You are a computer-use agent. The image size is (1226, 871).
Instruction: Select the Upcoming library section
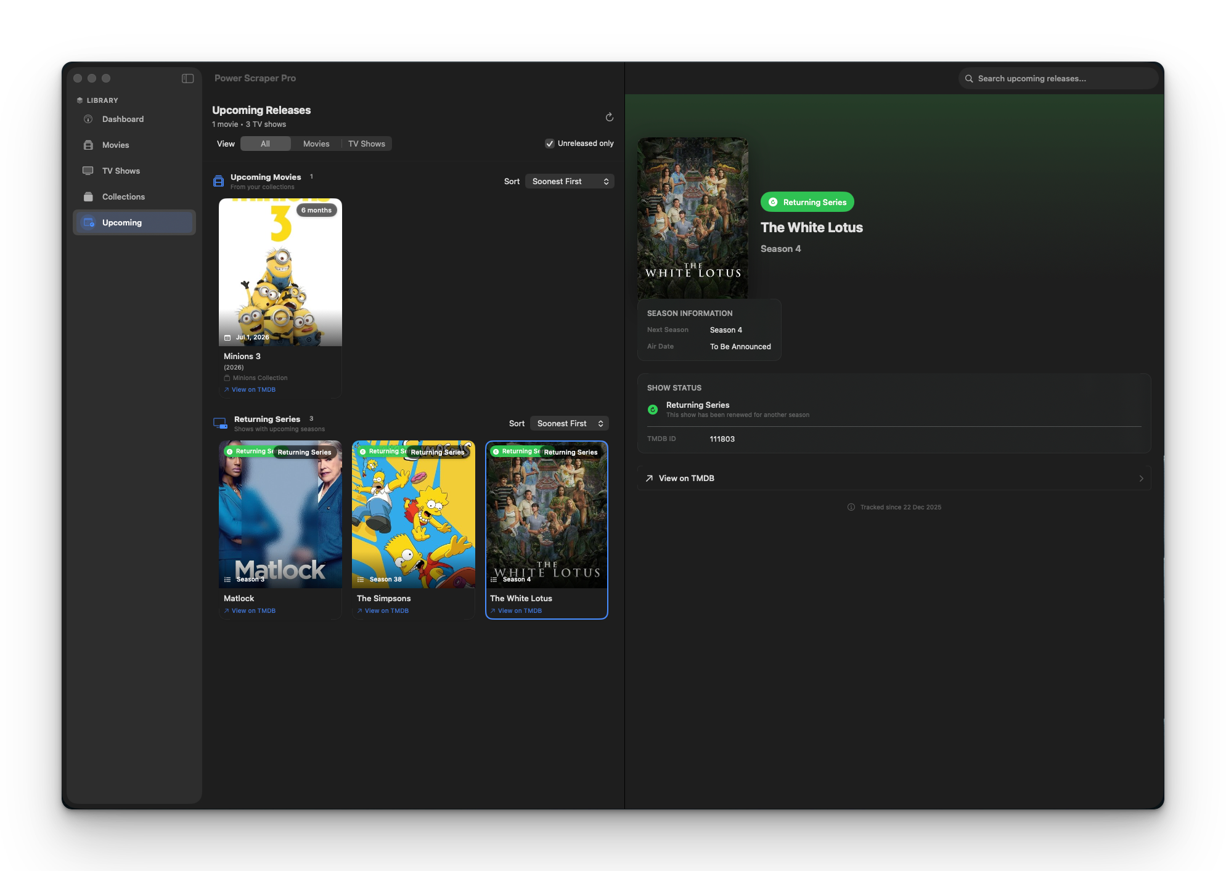(121, 222)
